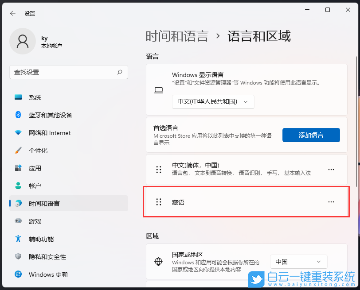Open the Windows 显示语言 language dropdown
This screenshot has width=360, height=290.
click(x=213, y=101)
